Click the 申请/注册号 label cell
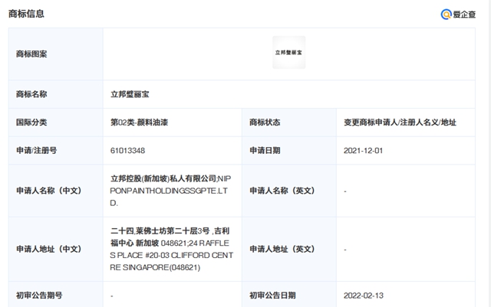The height and width of the screenshot is (307, 491). click(x=56, y=150)
